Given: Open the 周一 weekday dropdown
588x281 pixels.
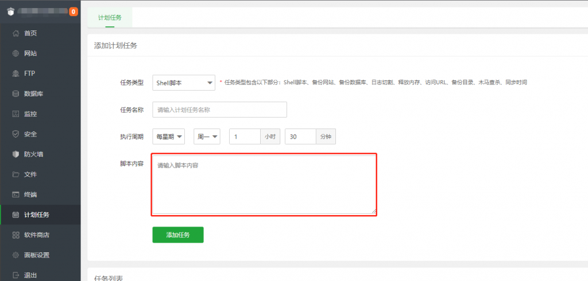Looking at the screenshot, I should click(207, 136).
